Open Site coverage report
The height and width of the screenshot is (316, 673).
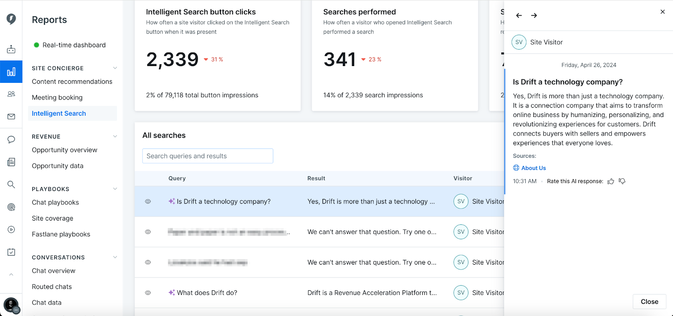point(53,218)
